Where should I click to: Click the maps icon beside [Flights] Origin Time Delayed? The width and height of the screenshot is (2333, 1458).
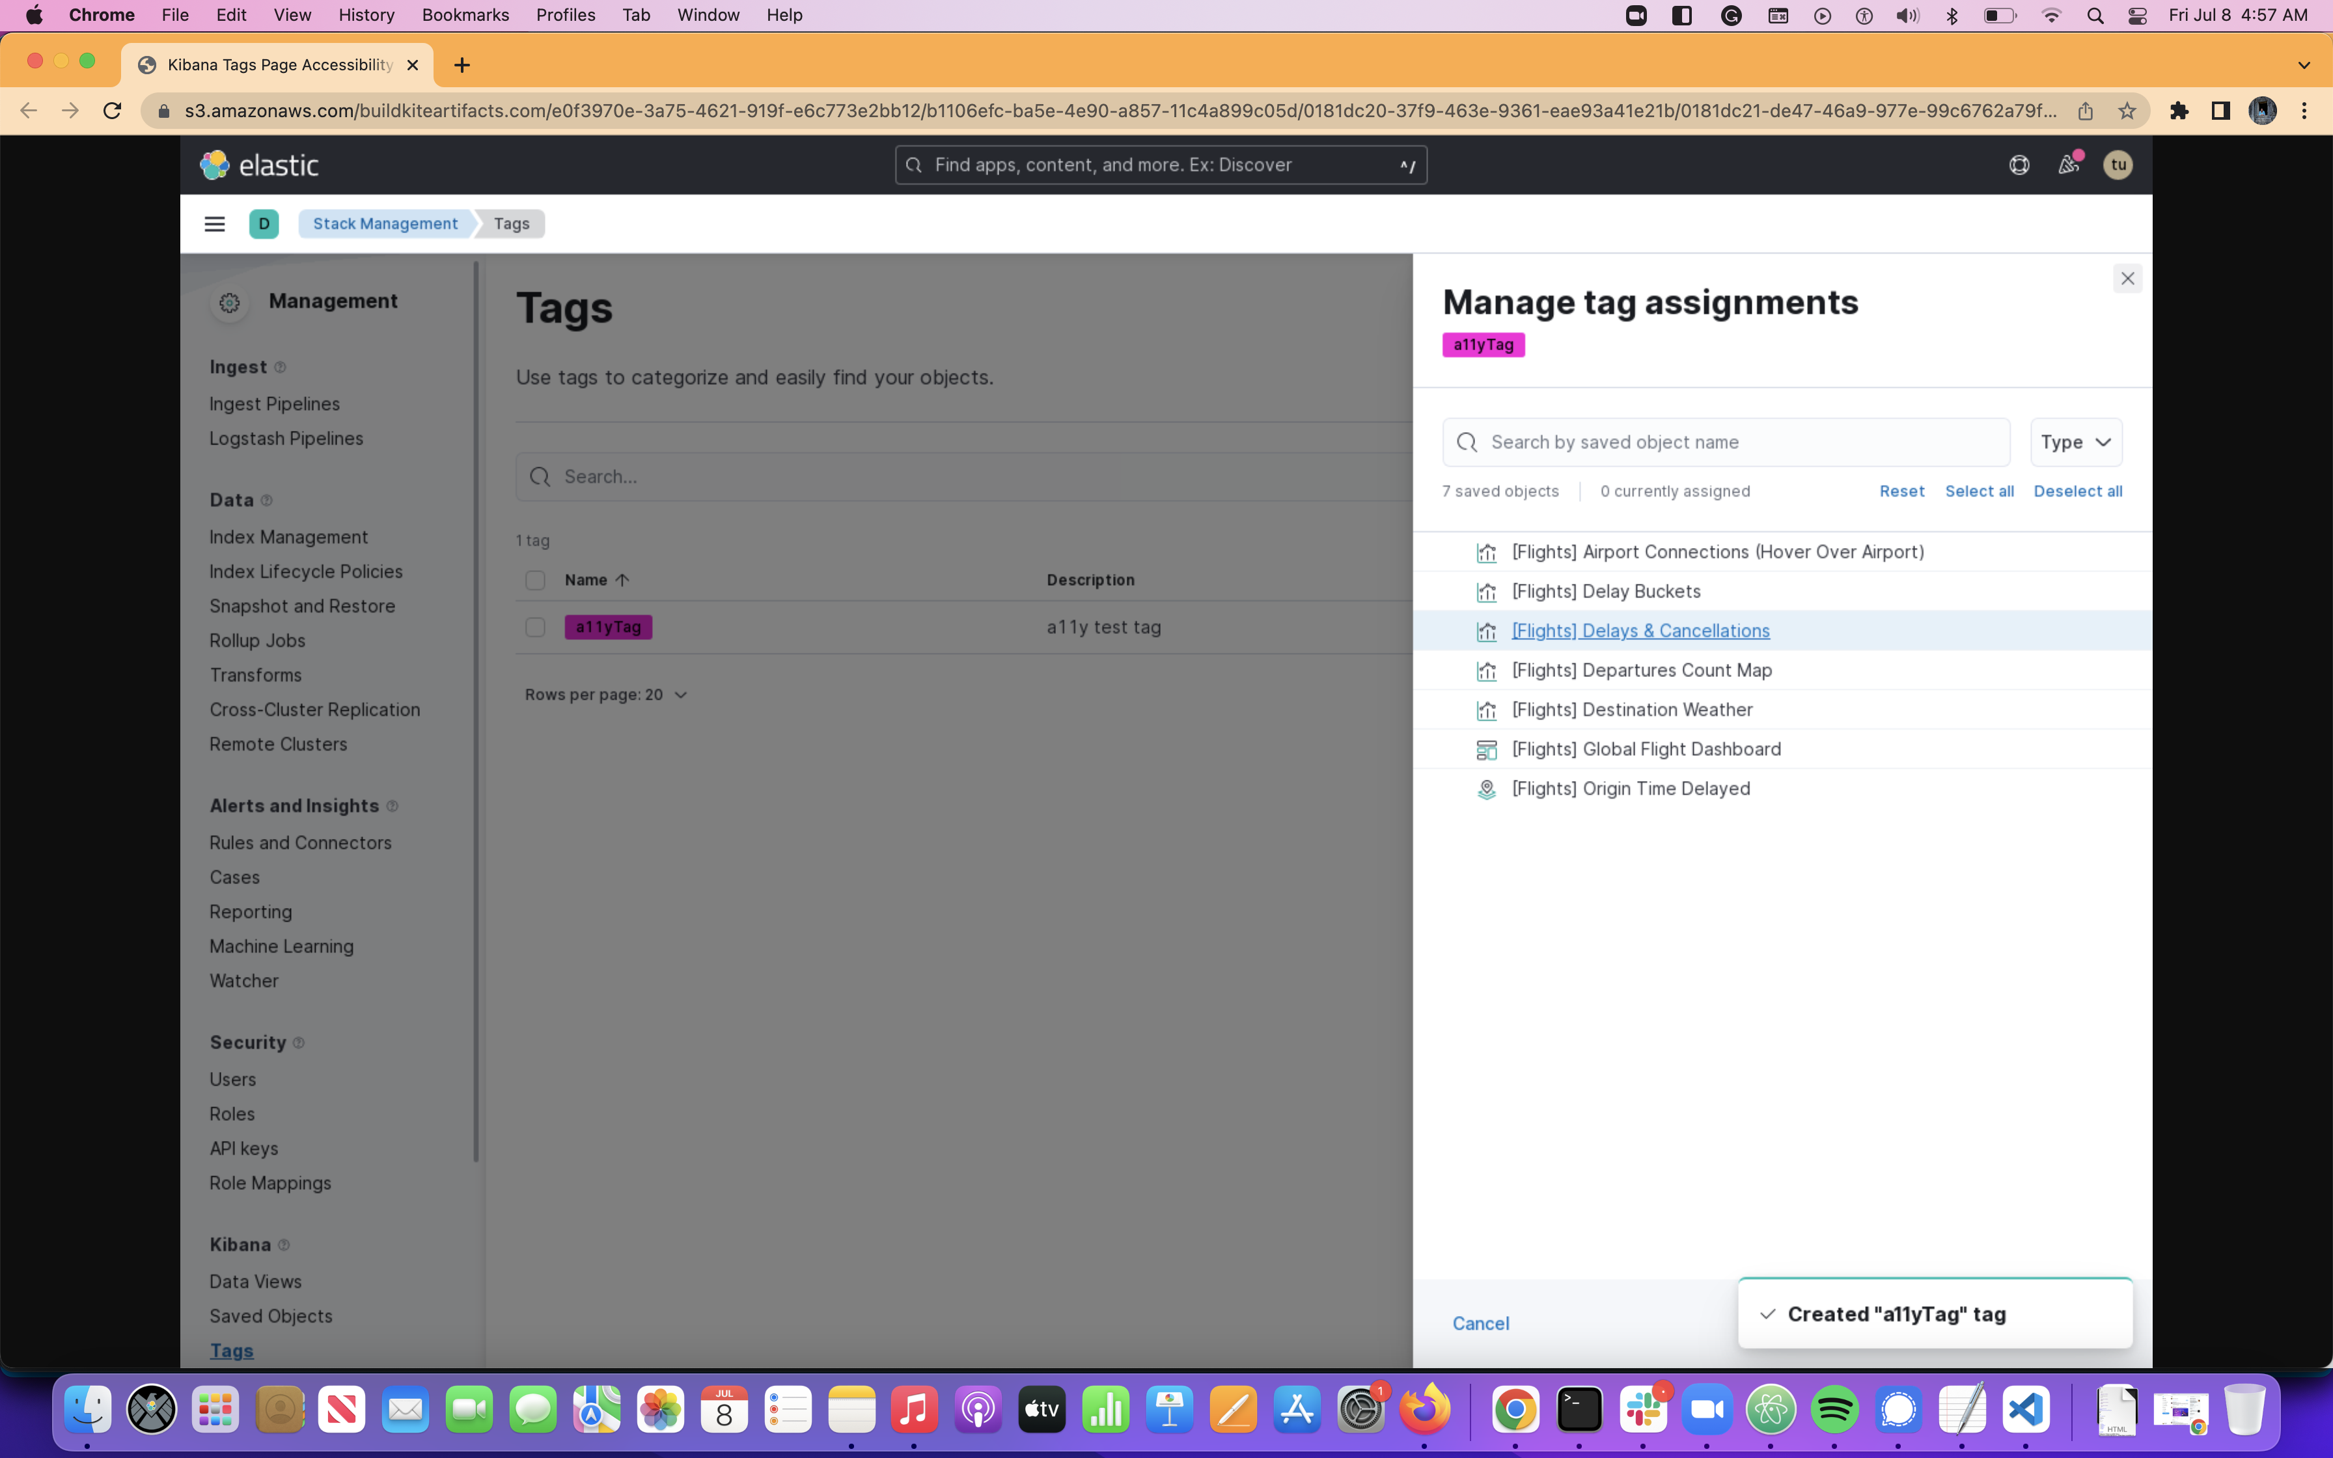[1487, 789]
